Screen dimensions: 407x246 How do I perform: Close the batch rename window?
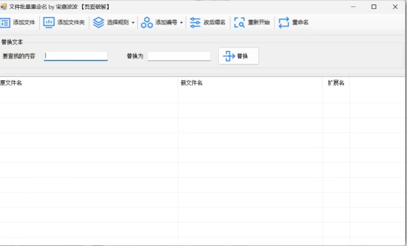(x=395, y=7)
